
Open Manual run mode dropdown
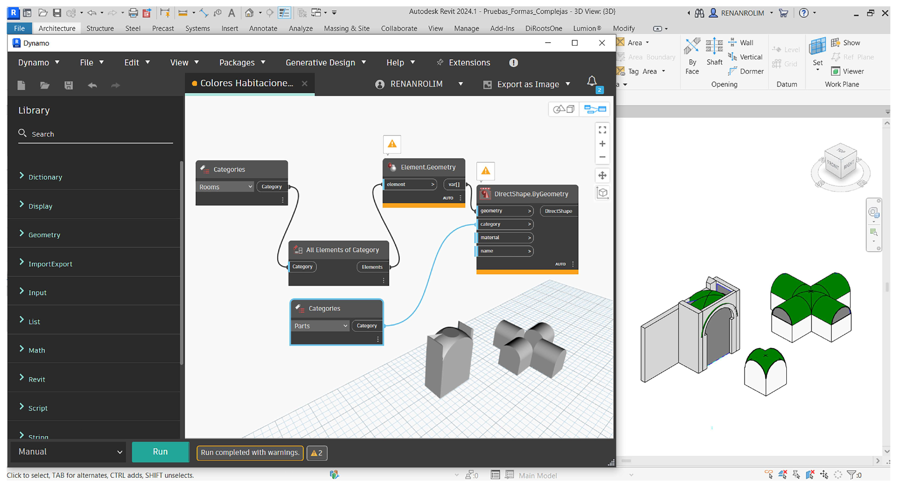coord(69,452)
